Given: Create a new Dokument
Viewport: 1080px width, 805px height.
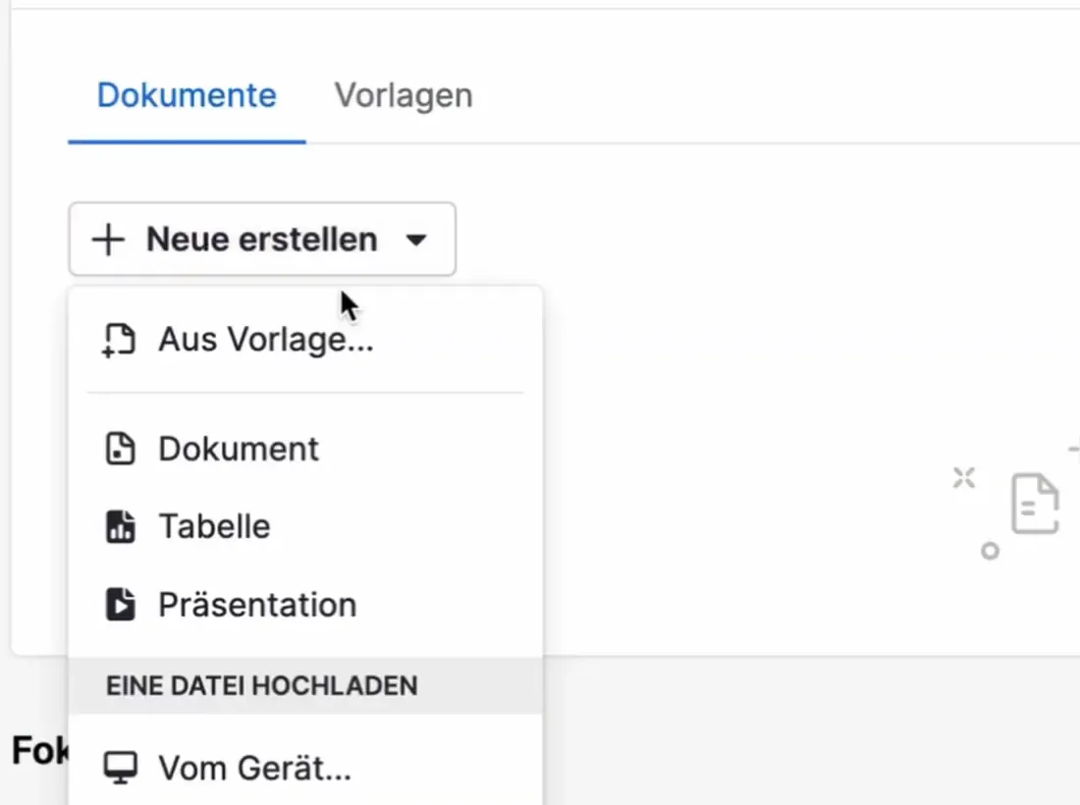Looking at the screenshot, I should coord(305,449).
